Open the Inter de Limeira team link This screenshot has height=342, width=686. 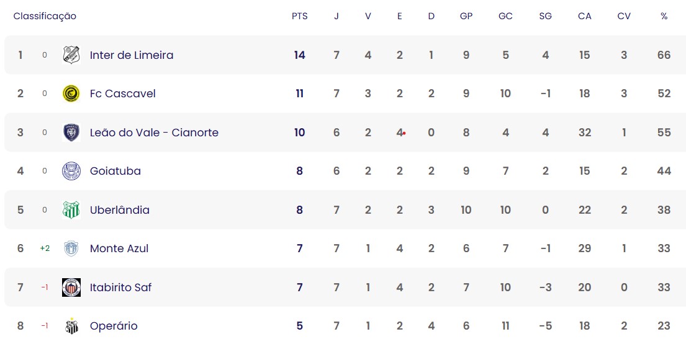click(x=132, y=55)
